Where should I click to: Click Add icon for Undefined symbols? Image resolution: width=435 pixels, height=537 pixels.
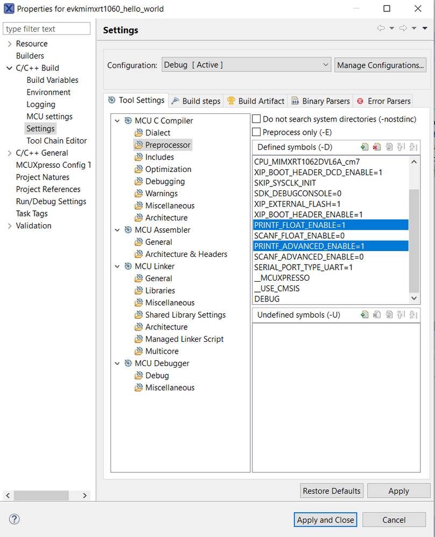(x=364, y=314)
